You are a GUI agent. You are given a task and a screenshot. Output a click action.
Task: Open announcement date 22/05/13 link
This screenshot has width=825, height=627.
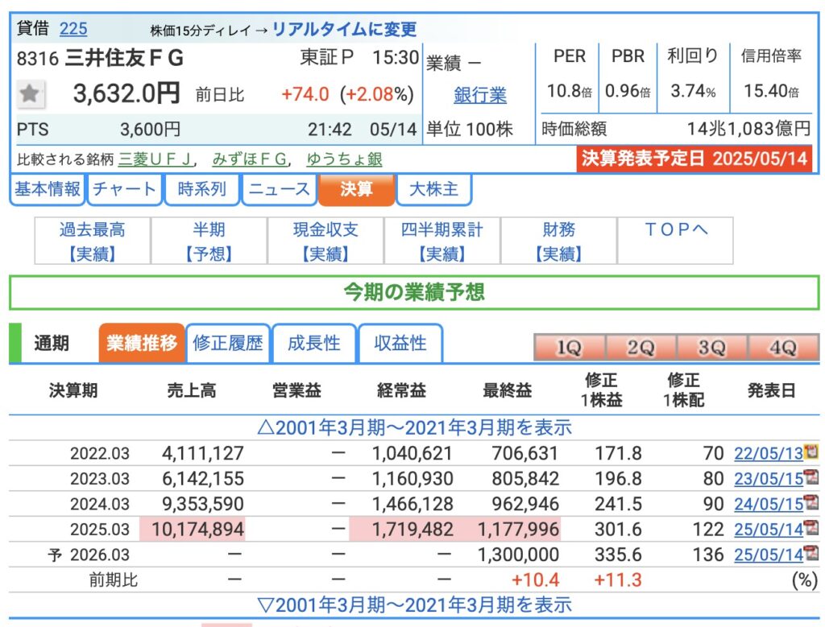tap(769, 453)
